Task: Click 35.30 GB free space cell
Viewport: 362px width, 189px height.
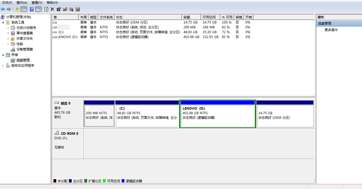Action: (210, 32)
